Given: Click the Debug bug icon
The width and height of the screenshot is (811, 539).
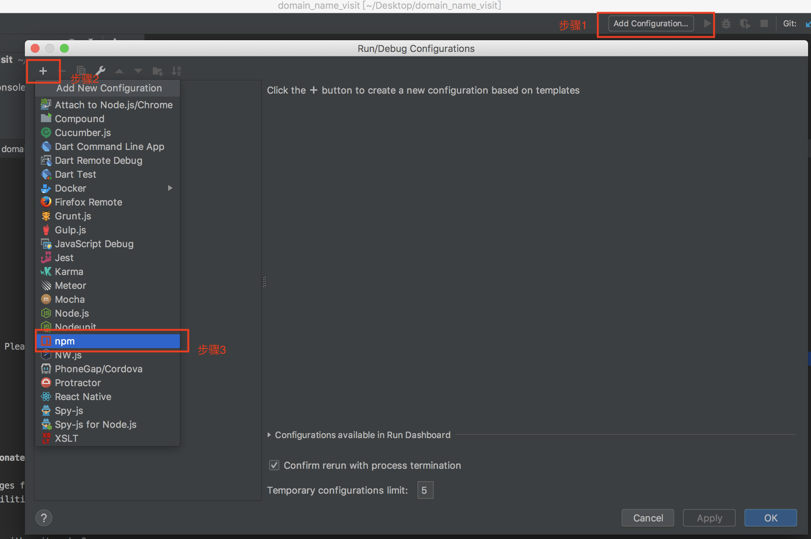Looking at the screenshot, I should (726, 24).
